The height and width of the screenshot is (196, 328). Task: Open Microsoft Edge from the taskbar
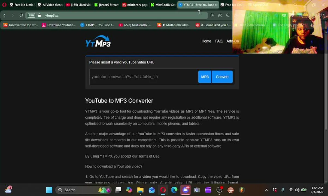point(174,190)
